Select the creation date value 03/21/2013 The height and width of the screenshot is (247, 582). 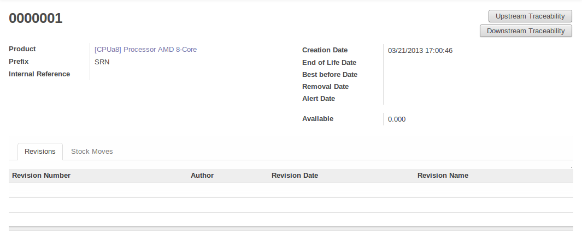coord(420,51)
